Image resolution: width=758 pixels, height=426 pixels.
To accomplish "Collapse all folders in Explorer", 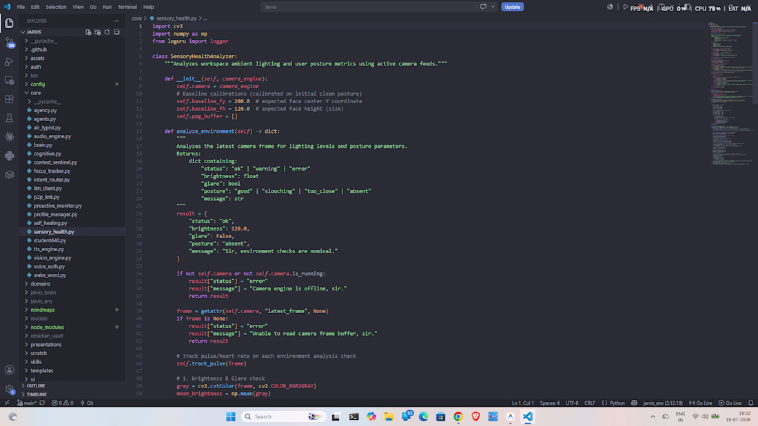I will pyautogui.click(x=116, y=32).
